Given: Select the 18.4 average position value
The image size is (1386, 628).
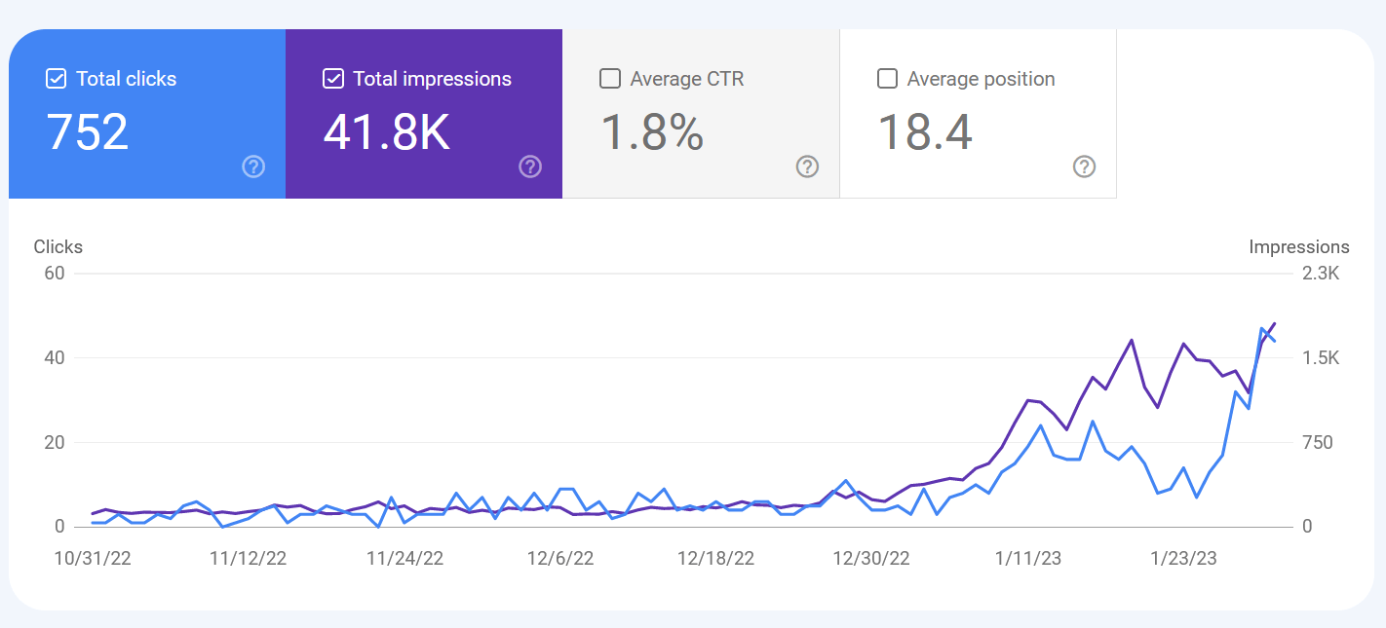Looking at the screenshot, I should coord(925,132).
